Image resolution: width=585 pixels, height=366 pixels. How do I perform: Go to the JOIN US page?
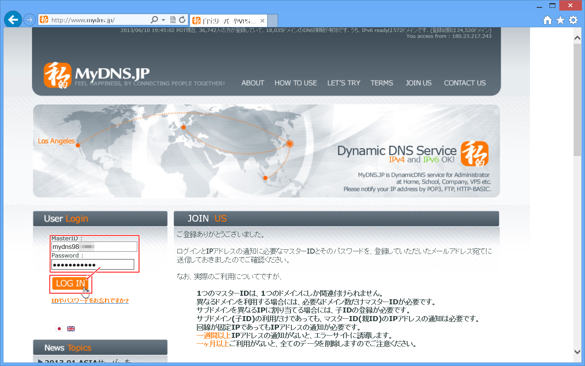coord(418,83)
